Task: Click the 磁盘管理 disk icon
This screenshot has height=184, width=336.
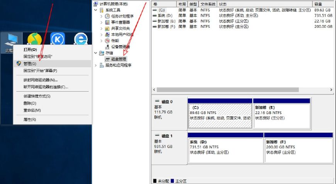Action: click(x=107, y=59)
